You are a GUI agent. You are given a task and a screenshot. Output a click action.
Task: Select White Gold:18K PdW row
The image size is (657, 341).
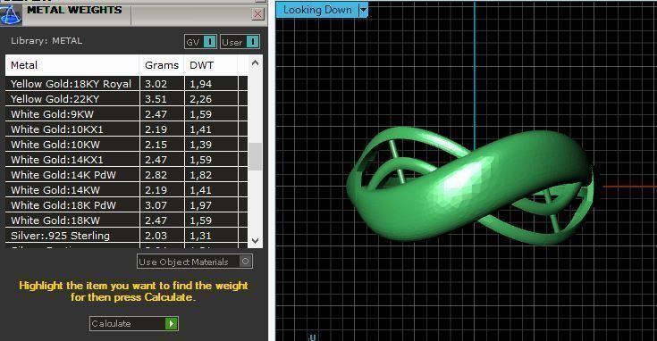127,205
